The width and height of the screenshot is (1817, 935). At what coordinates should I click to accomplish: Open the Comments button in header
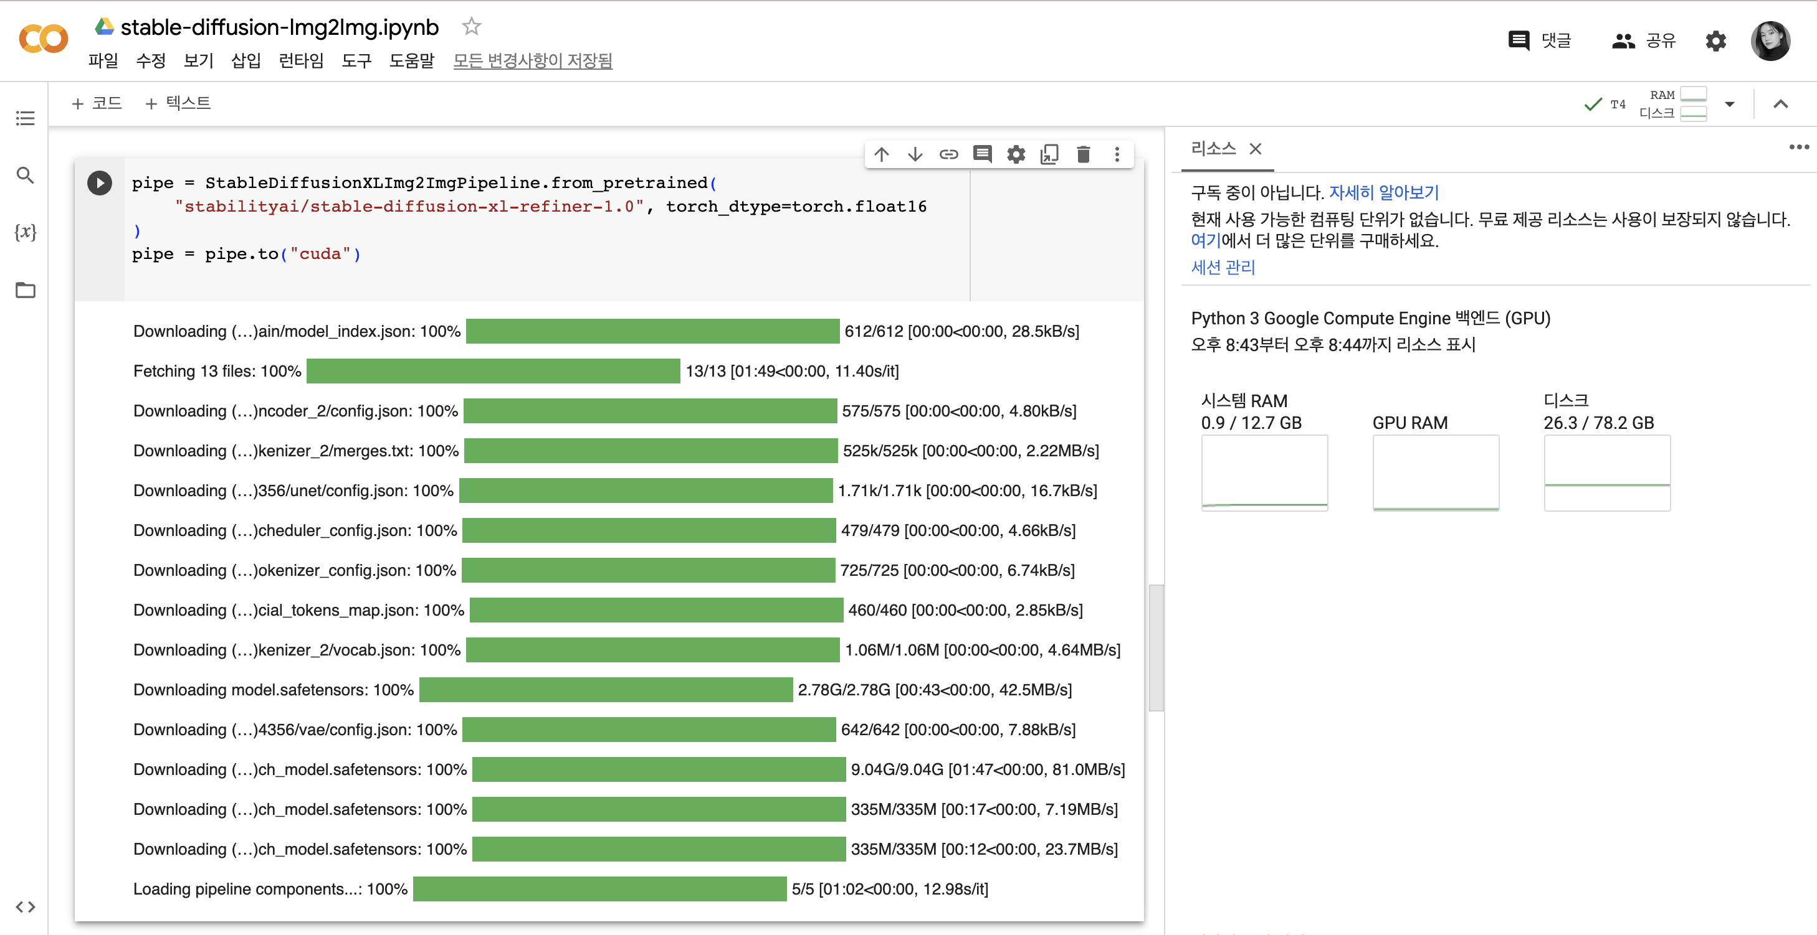1539,40
